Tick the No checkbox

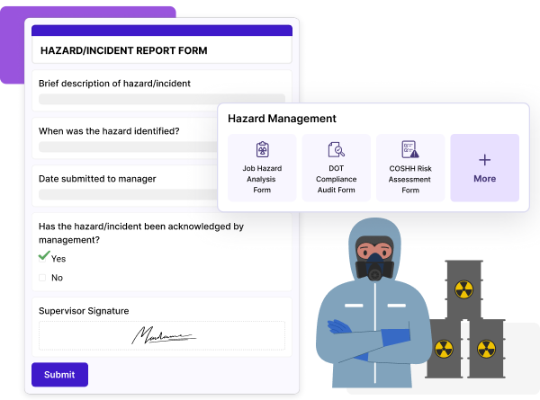coord(42,278)
